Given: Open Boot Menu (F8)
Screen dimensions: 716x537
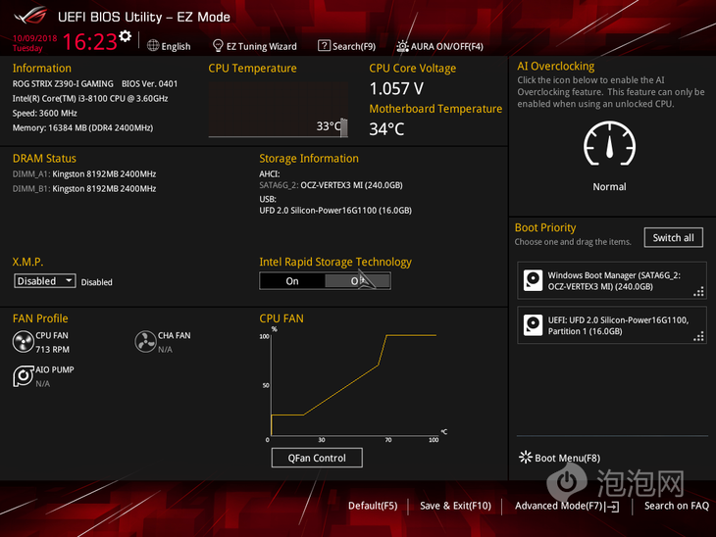Looking at the screenshot, I should pyautogui.click(x=560, y=458).
